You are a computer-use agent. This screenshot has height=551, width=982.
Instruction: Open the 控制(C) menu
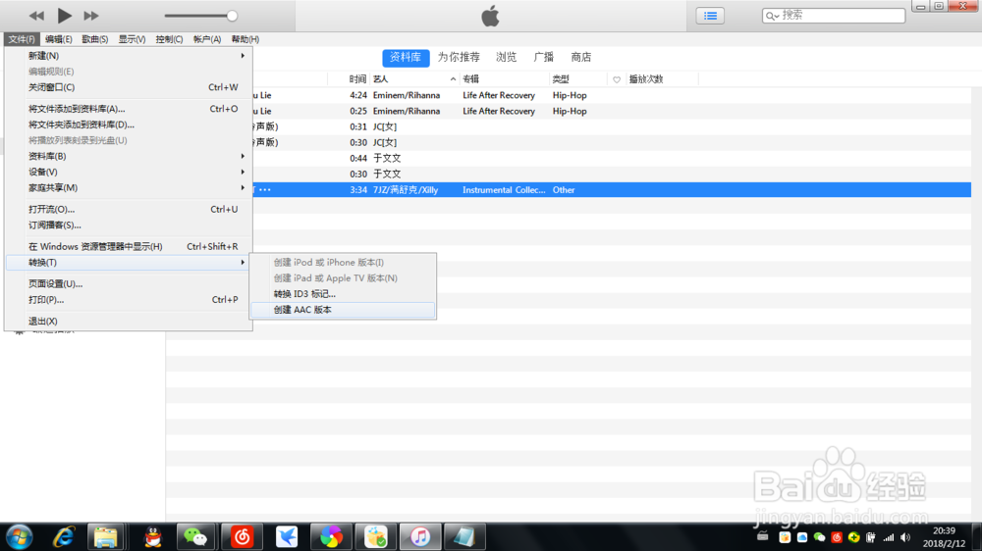click(x=169, y=39)
